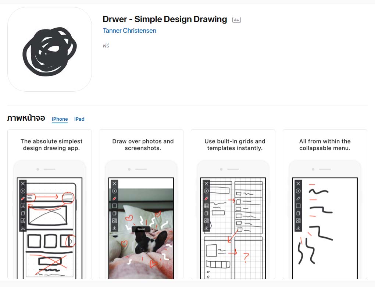The width and height of the screenshot is (375, 287).
Task: Open the first screenshot of wireframe sketch
Action: pos(49,204)
